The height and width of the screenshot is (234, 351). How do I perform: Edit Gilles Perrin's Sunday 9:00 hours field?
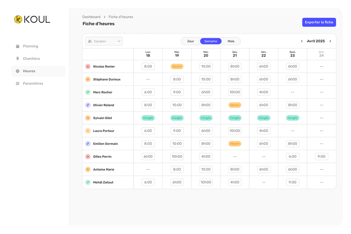tap(321, 157)
